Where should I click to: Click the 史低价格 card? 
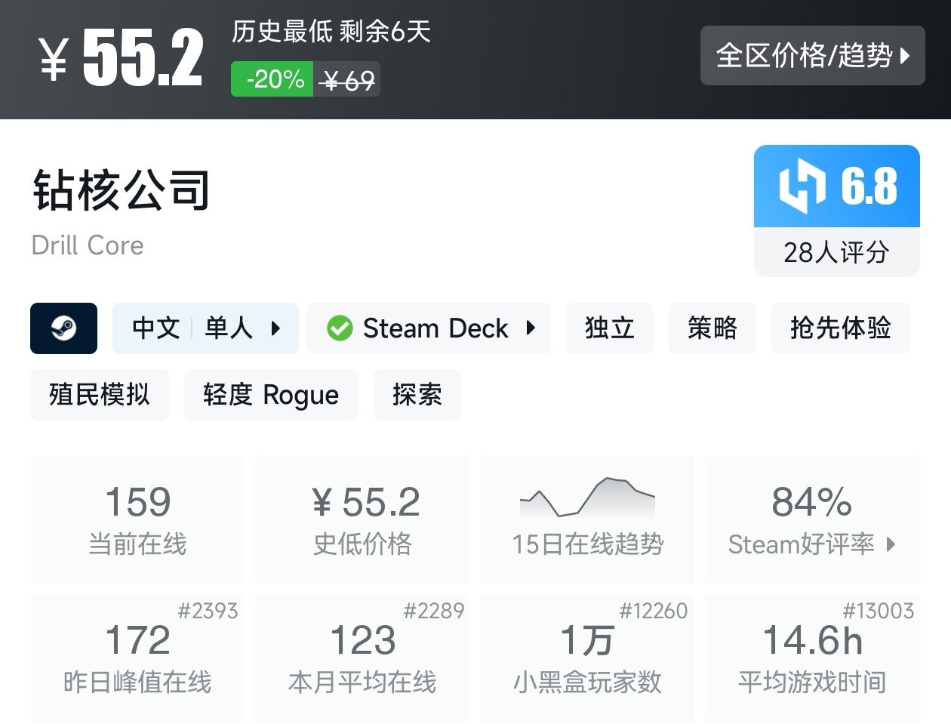click(362, 519)
